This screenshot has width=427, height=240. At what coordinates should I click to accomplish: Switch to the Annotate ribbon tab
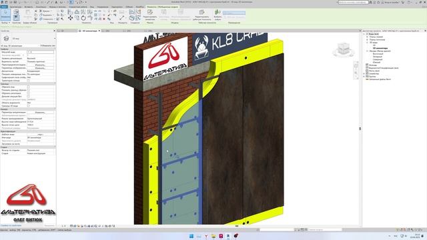point(41,7)
